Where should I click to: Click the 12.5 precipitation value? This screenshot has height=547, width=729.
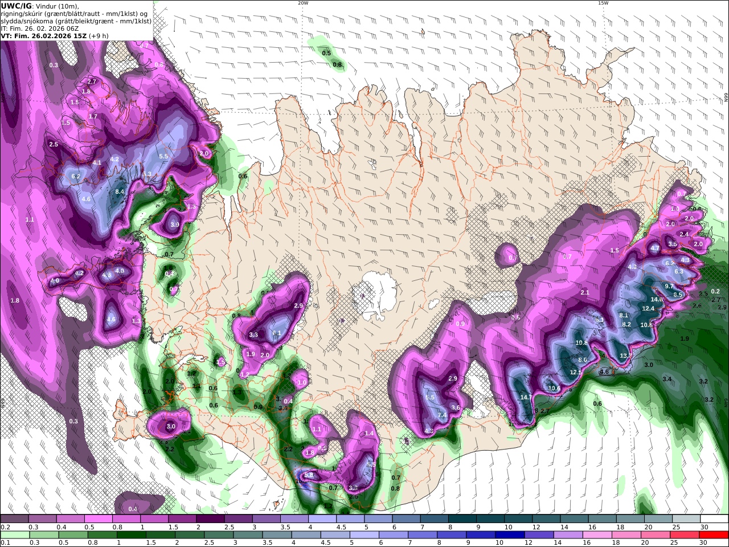pyautogui.click(x=576, y=373)
